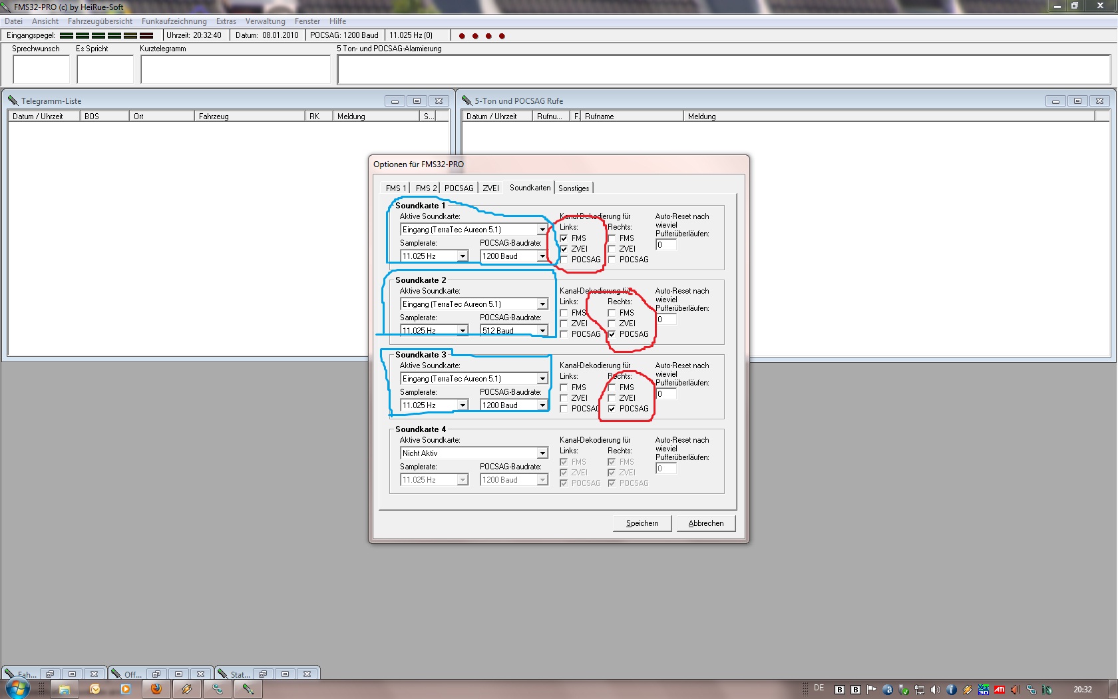Enable left ZVEI checkbox for Soundkarte 3
This screenshot has width=1118, height=699.
pos(564,398)
